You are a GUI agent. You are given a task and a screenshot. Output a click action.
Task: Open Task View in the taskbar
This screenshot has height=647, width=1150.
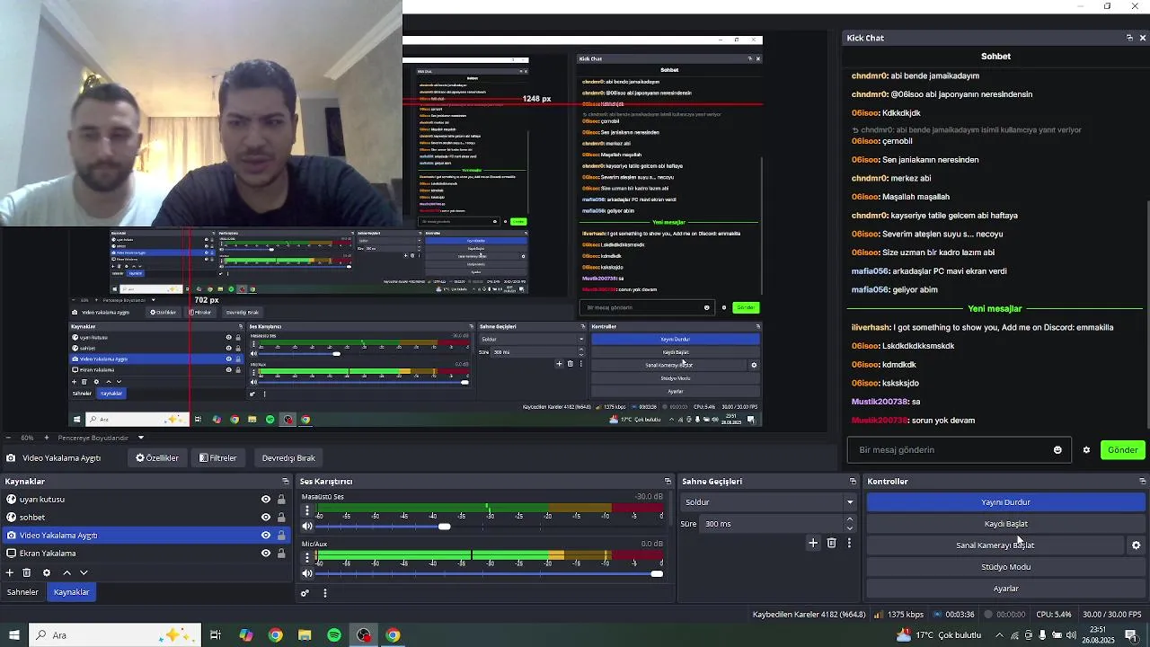216,635
